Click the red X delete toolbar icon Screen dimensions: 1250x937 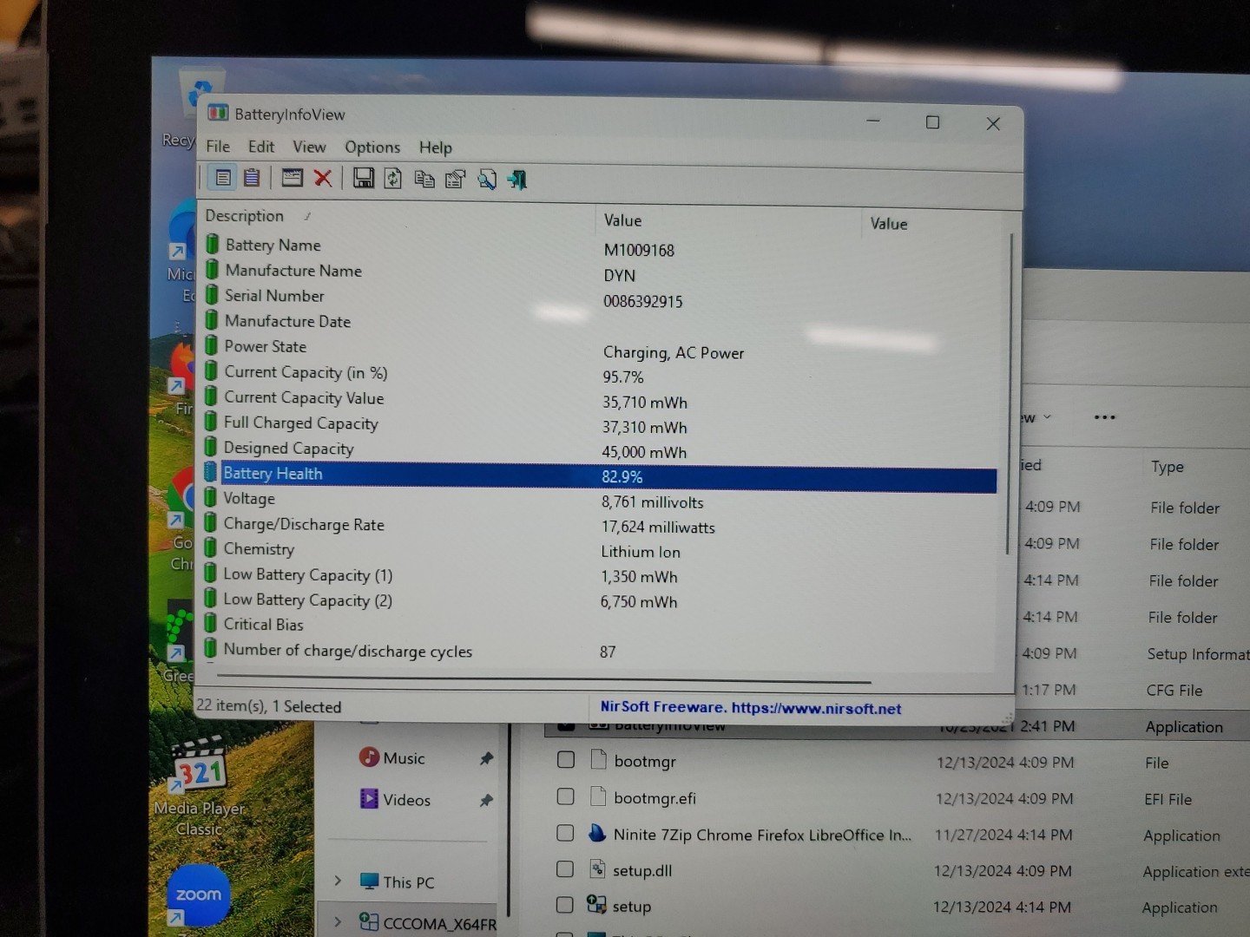tap(323, 179)
